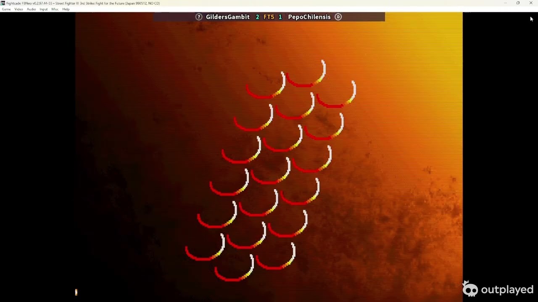Click the GildersGambit player name
538x302 pixels.
pos(228,17)
